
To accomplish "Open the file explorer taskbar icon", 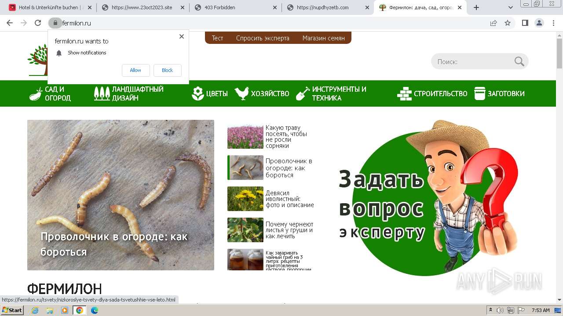I will click(50, 310).
